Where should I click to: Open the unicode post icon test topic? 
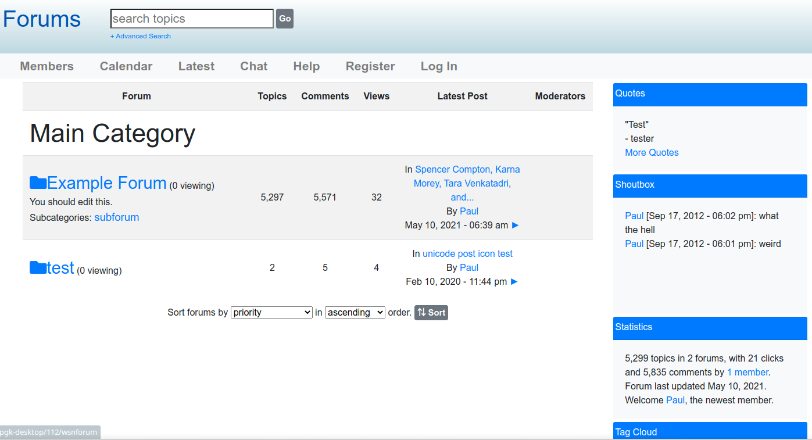[x=467, y=254]
